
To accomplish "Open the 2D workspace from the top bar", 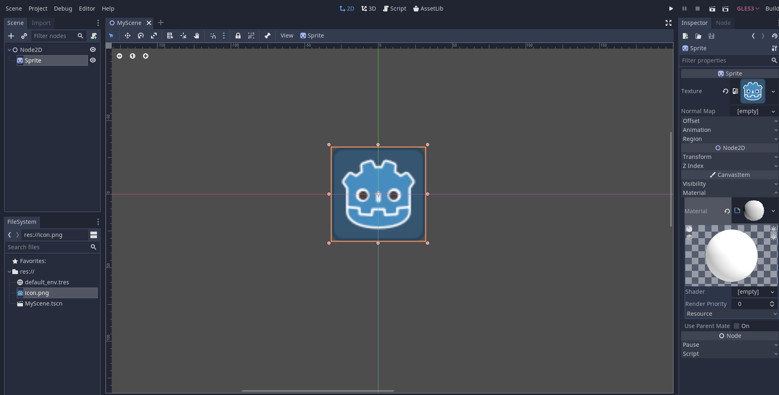I will 347,8.
